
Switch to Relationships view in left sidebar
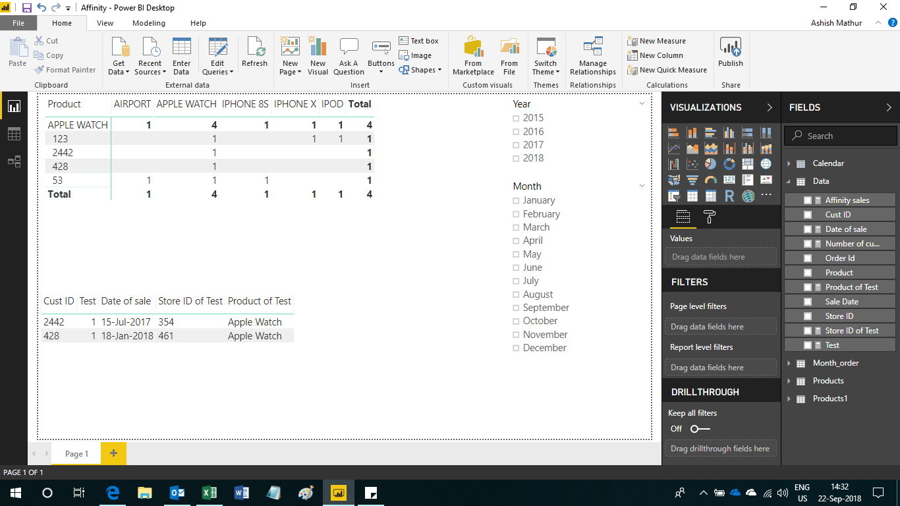coord(14,161)
